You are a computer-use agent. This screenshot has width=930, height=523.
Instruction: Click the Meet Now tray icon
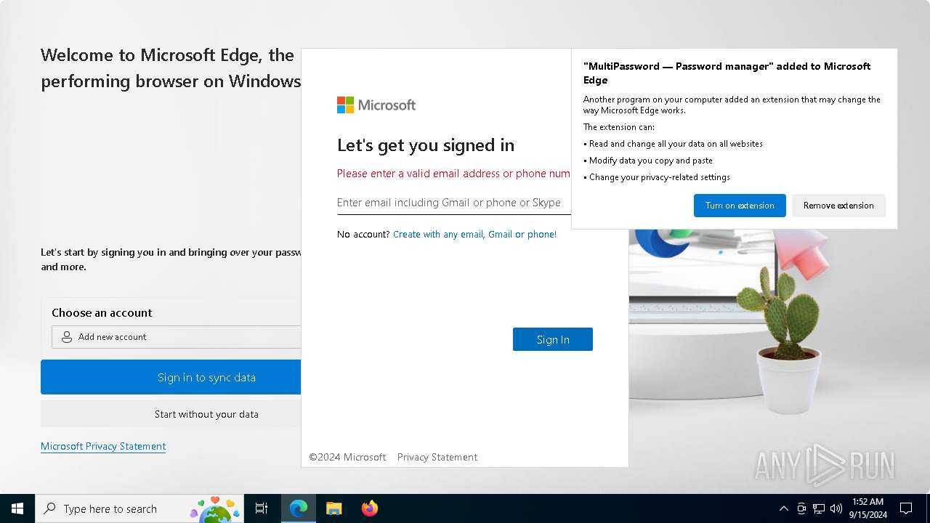pyautogui.click(x=801, y=508)
